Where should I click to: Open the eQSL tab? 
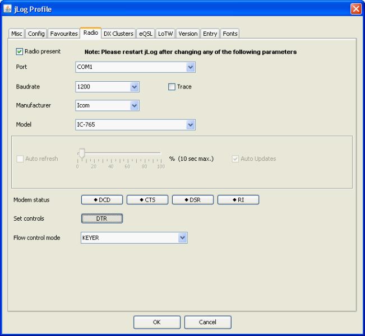(x=146, y=34)
